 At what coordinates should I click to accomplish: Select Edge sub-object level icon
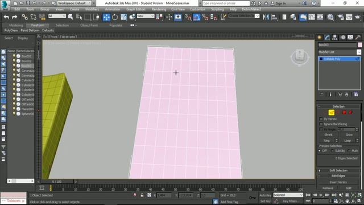tap(331, 113)
